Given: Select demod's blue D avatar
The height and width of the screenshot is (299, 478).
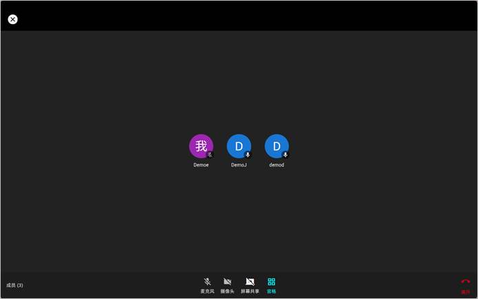Looking at the screenshot, I should tap(277, 146).
